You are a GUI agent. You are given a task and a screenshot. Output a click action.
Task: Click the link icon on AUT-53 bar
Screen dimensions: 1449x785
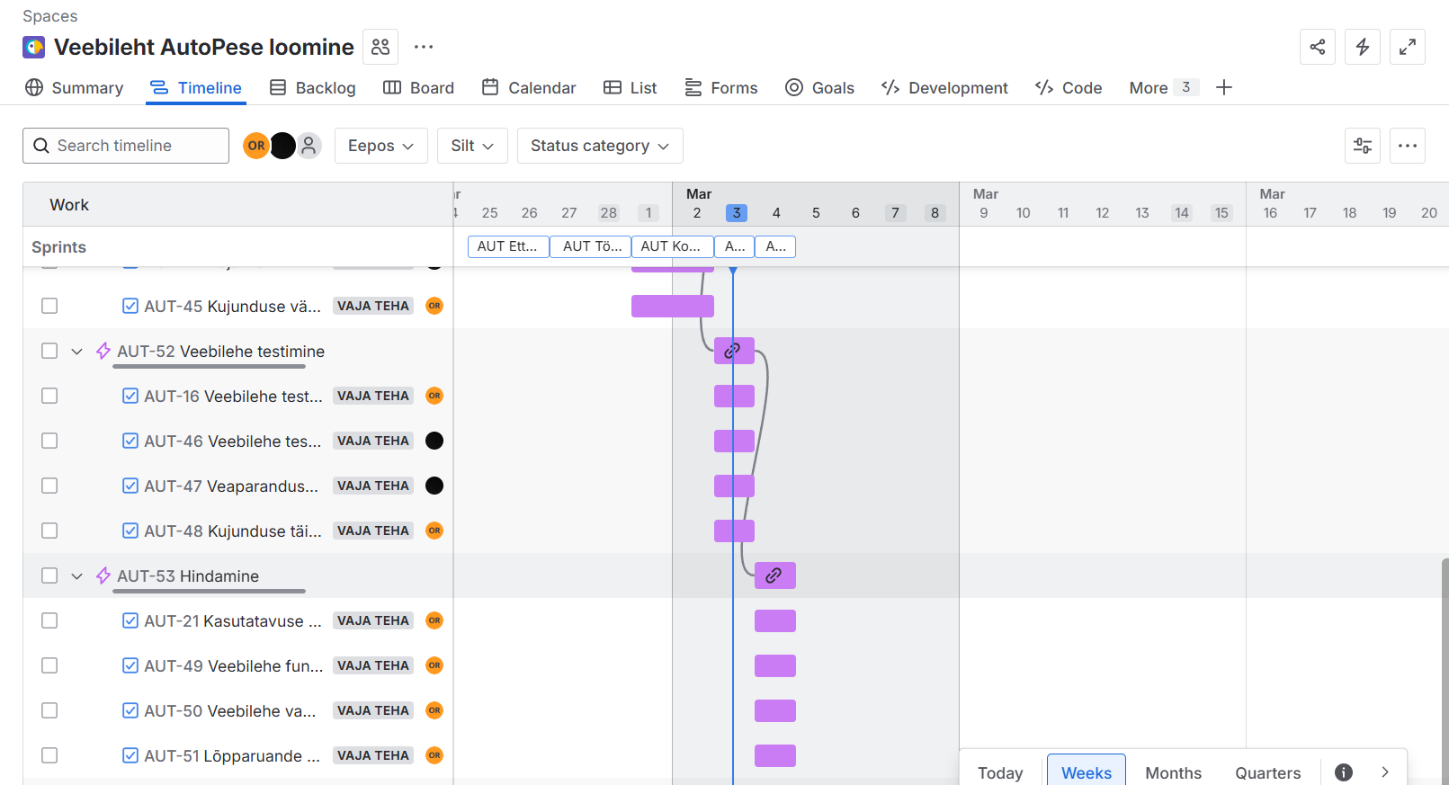click(x=774, y=575)
